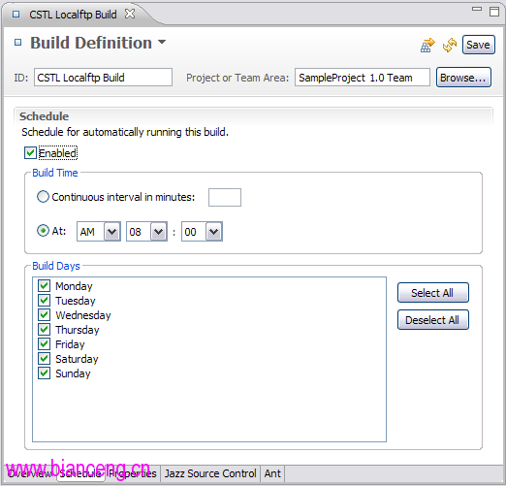
Task: Select Continuous interval in minutes radio button
Action: tap(43, 197)
